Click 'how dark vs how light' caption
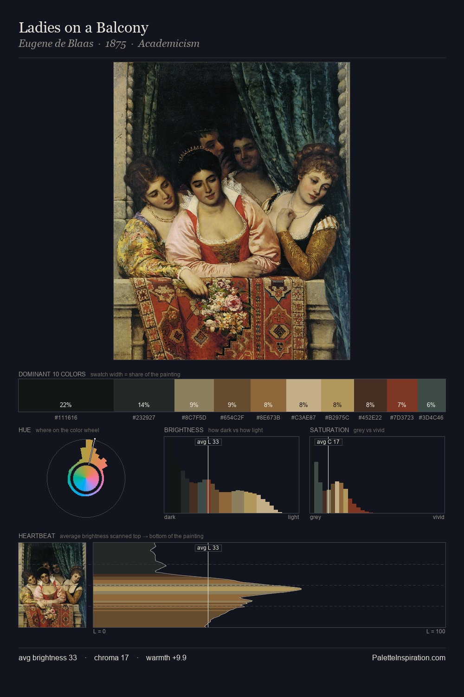This screenshot has height=697, width=464. [235, 430]
